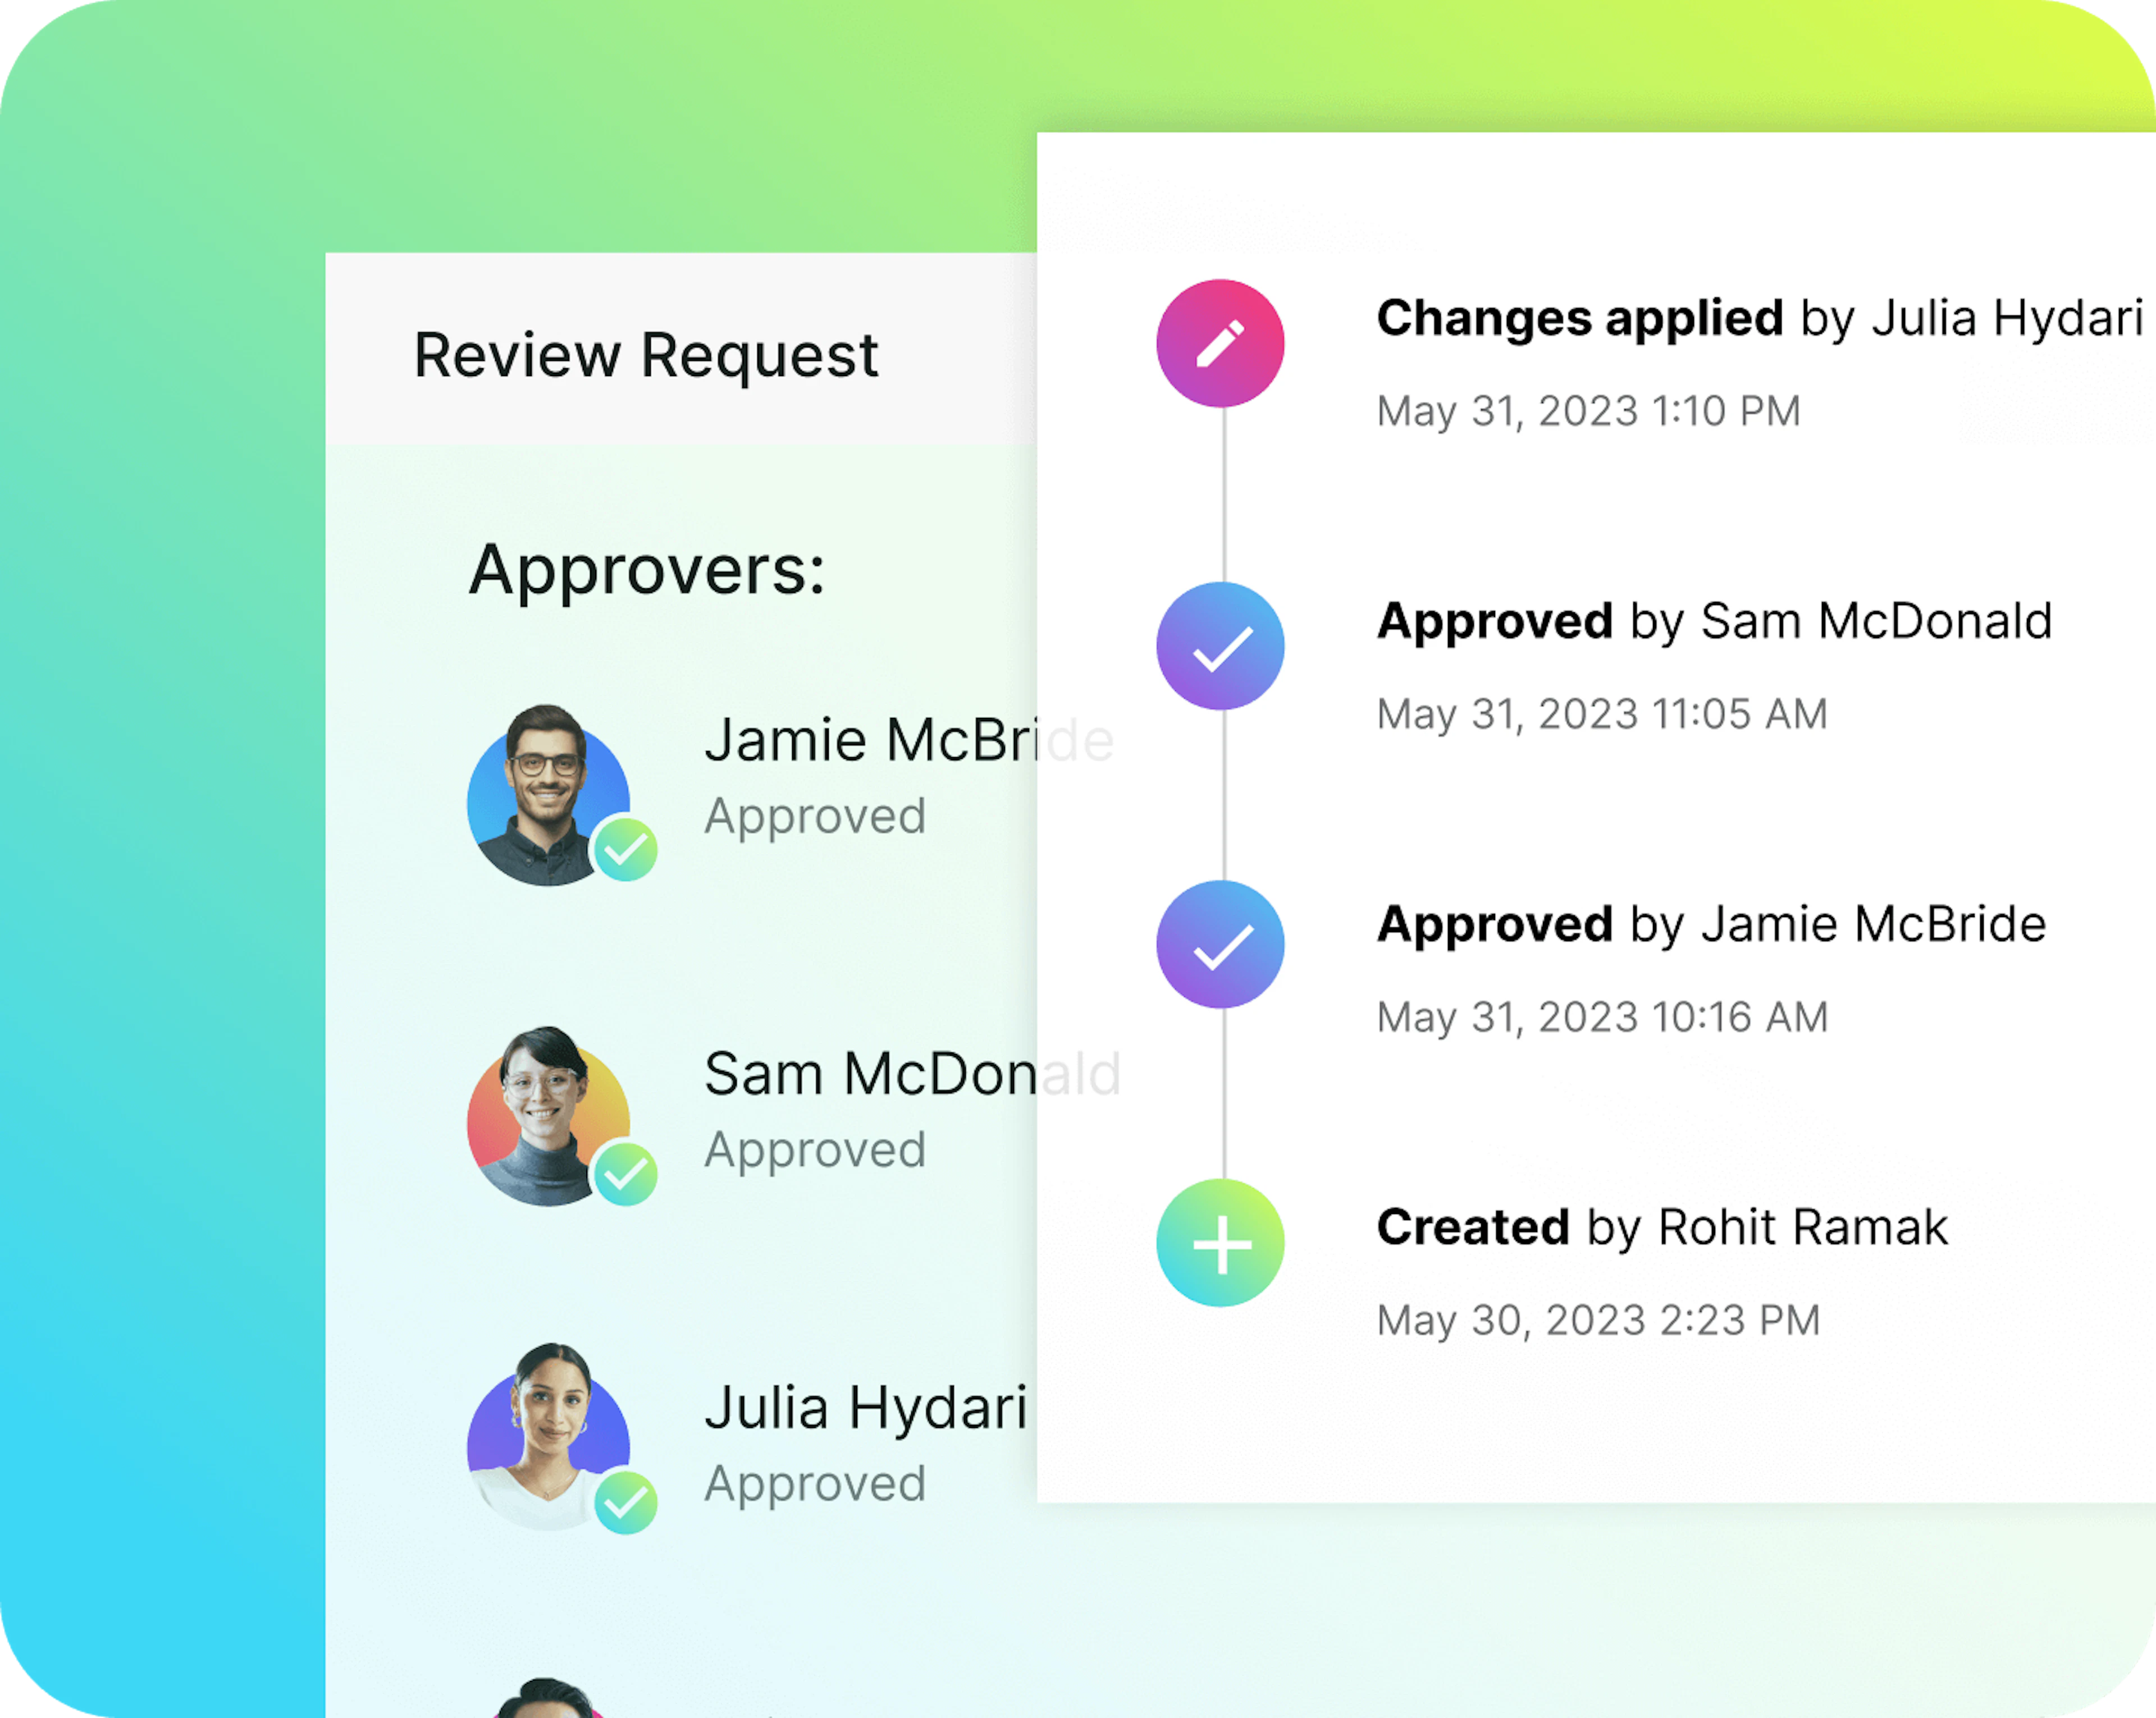The height and width of the screenshot is (1718, 2156).
Task: Click the pink pencil Changes applied icon
Action: (x=1220, y=343)
